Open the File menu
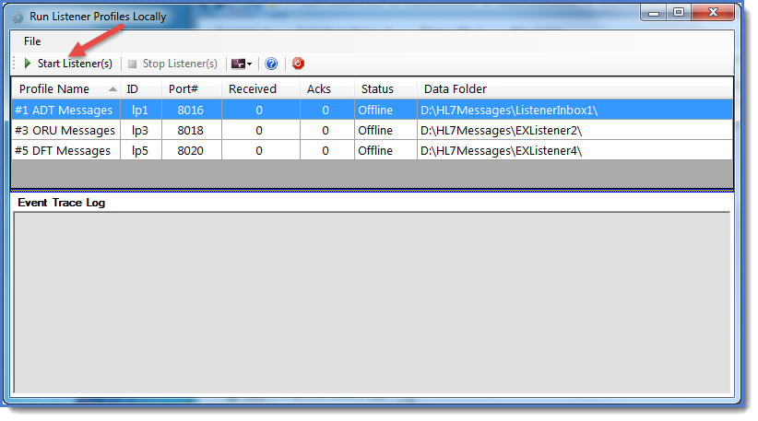Screen dimensions: 758x421 [x=32, y=41]
